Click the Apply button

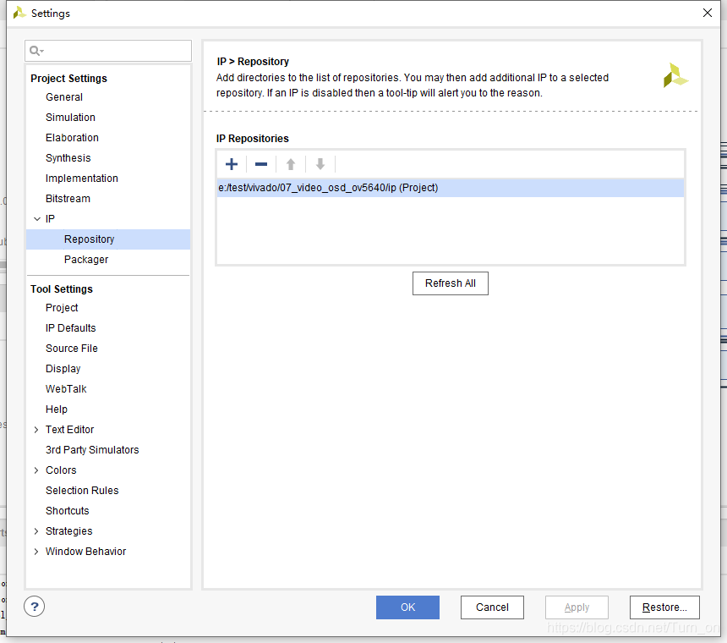pos(577,607)
